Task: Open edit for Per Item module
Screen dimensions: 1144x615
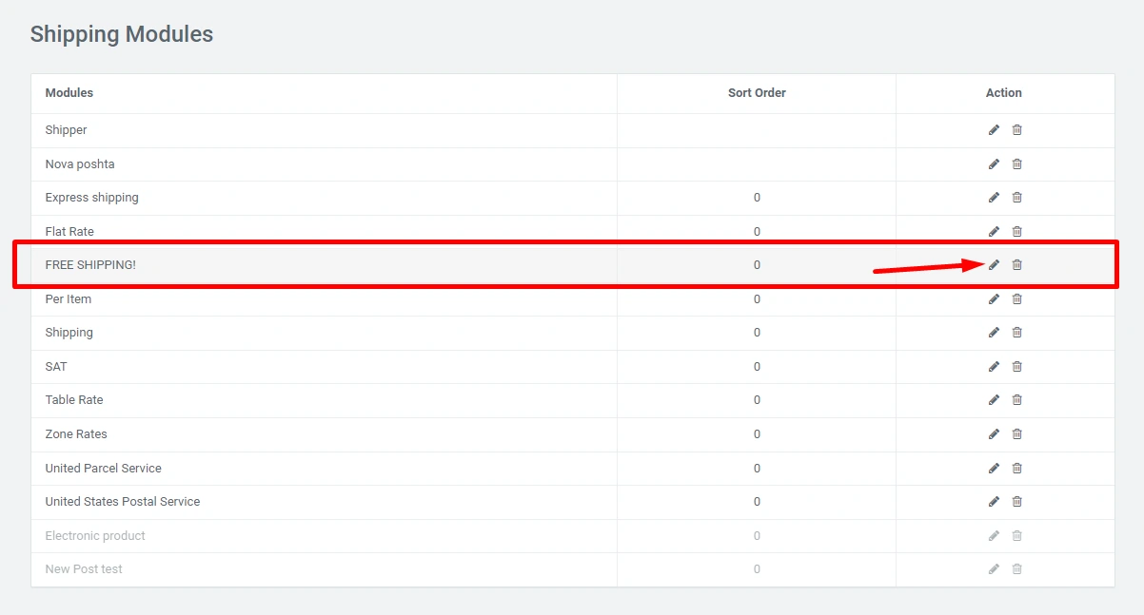Action: (x=994, y=299)
